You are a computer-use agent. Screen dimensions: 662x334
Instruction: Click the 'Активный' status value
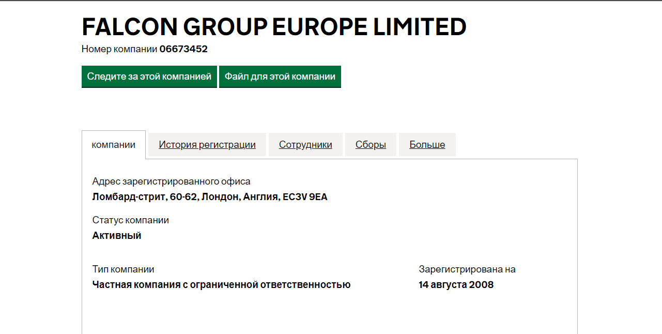117,236
